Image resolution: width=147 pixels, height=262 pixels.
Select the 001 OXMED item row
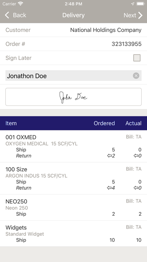(73, 146)
